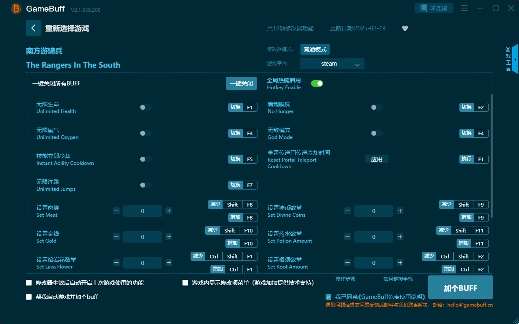The width and height of the screenshot is (519, 324).
Task: Apply the Reset Portal Teleport Cooldown
Action: tap(376, 159)
